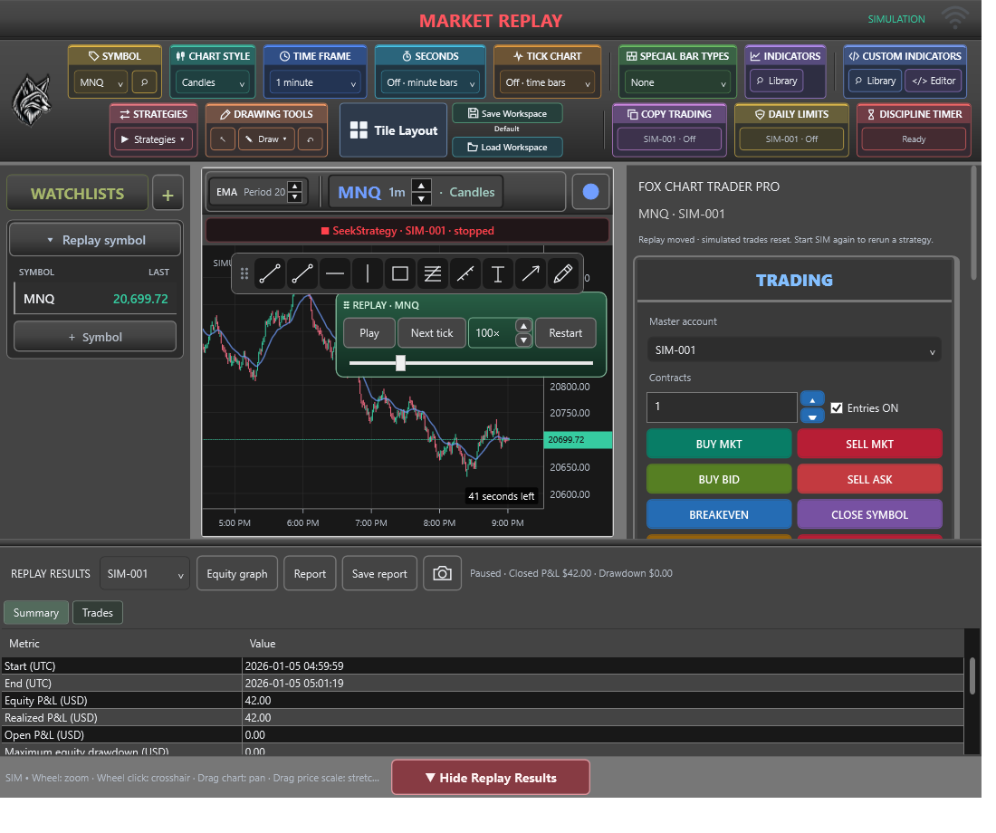Viewport: 996px width, 833px height.
Task: Click BREAKEVEN
Action: coord(718,514)
